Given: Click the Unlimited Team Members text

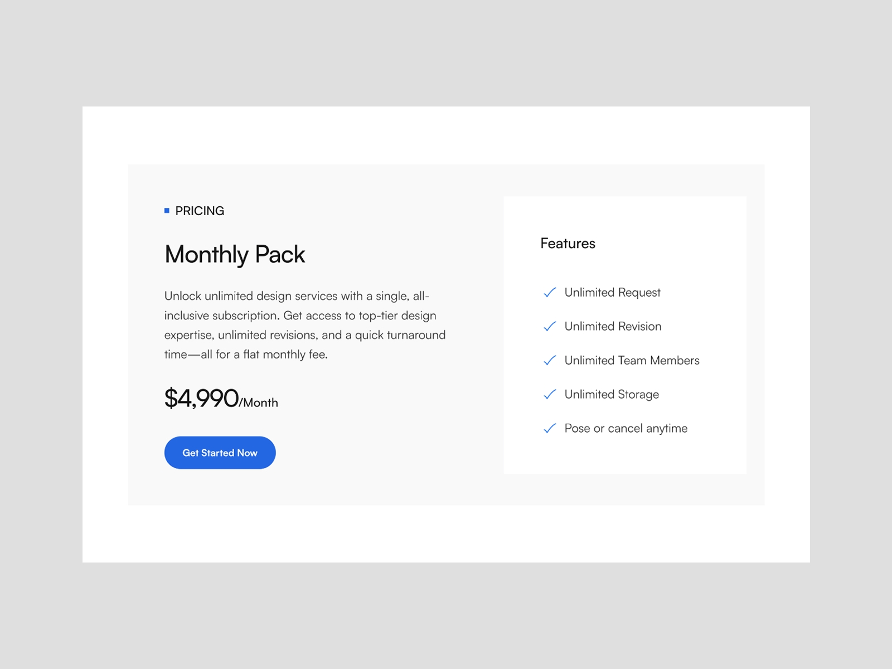Looking at the screenshot, I should coord(632,361).
